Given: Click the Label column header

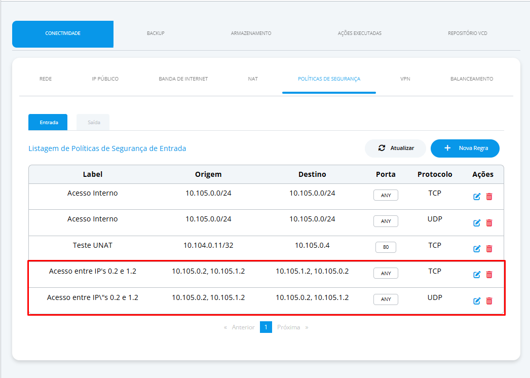Looking at the screenshot, I should click(x=93, y=174).
